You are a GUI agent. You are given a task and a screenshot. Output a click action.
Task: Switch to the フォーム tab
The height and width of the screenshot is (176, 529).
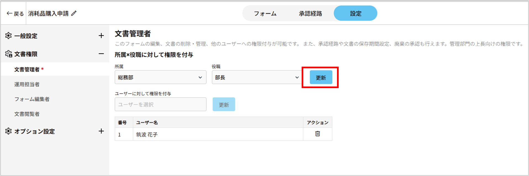coord(265,13)
